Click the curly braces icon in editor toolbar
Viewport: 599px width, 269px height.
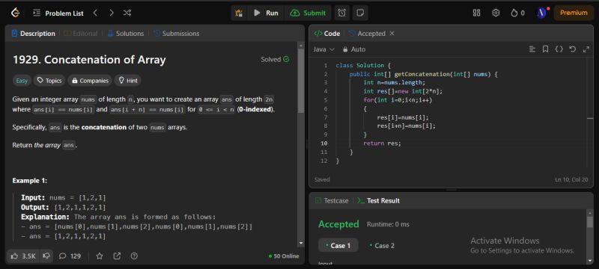pos(559,49)
